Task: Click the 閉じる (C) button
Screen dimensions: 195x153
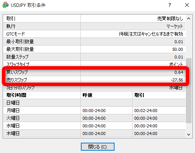Action: pos(98,146)
